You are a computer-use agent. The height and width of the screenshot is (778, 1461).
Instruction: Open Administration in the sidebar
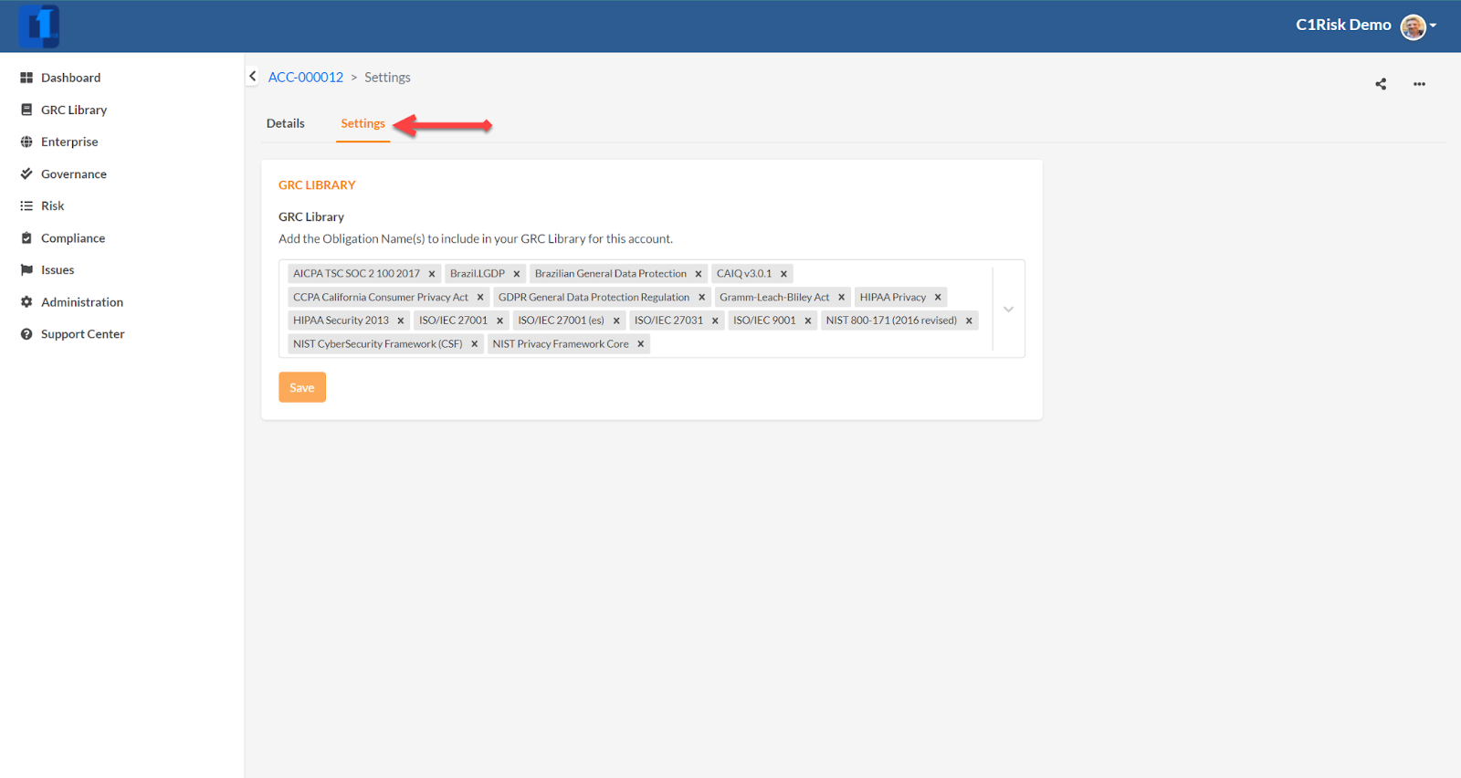(82, 301)
